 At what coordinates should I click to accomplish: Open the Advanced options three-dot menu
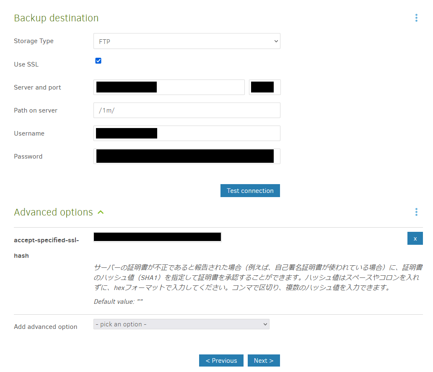pyautogui.click(x=416, y=212)
